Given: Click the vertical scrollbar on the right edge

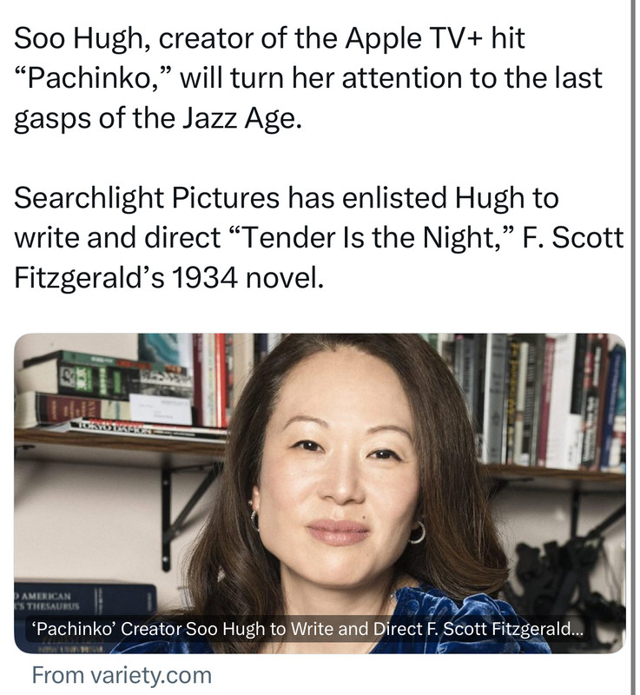Looking at the screenshot, I should coord(634,347).
